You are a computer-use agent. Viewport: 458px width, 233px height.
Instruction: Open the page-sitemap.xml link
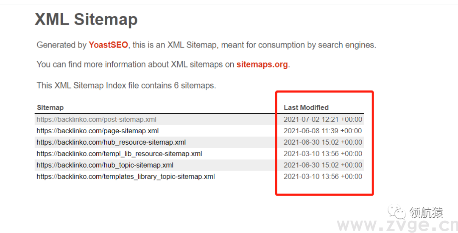coord(98,131)
